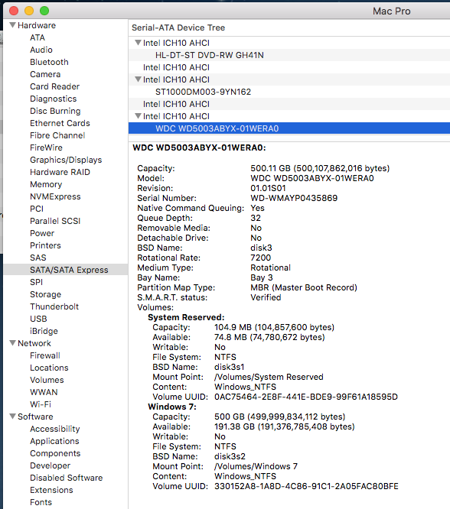Collapse the Network section triangle
450x509 pixels.
pyautogui.click(x=13, y=343)
